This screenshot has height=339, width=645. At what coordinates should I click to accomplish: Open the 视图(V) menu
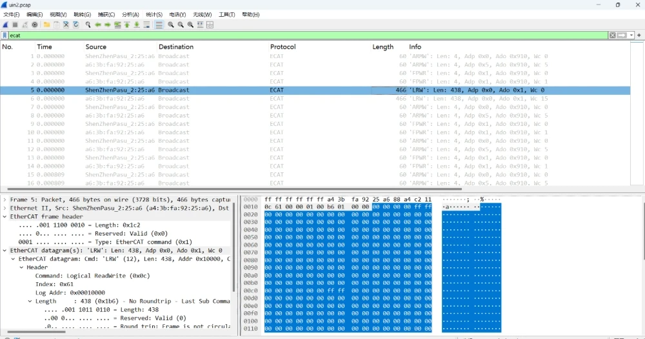click(x=58, y=14)
